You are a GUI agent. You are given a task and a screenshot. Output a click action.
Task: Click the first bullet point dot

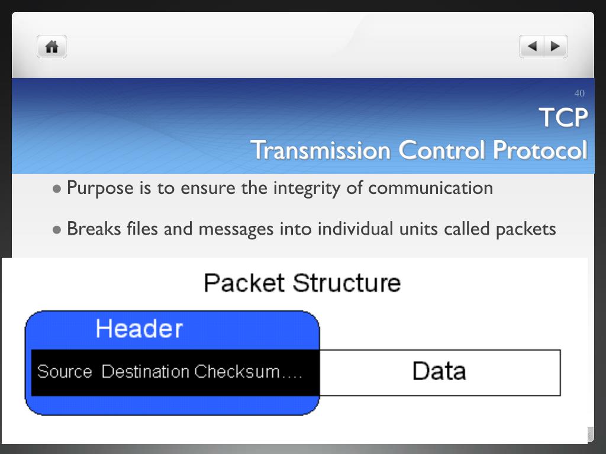pyautogui.click(x=57, y=189)
